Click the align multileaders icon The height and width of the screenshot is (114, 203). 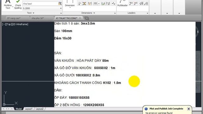pos(141,3)
